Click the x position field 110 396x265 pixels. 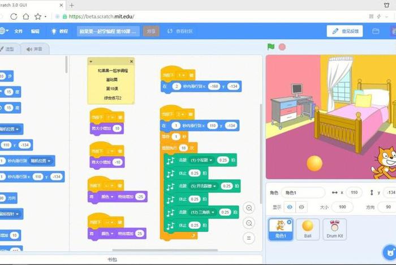click(x=354, y=192)
